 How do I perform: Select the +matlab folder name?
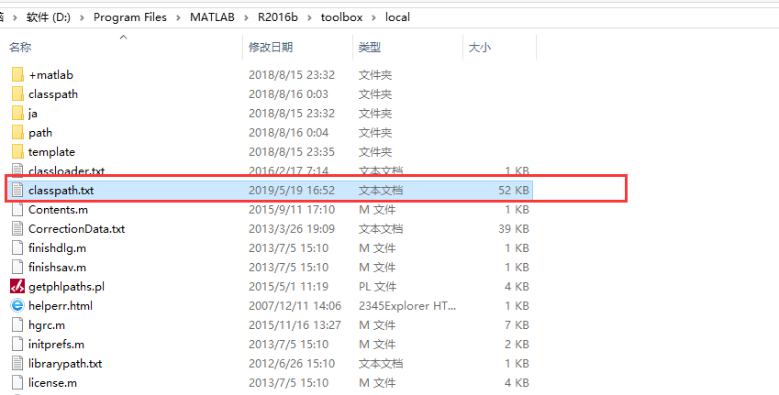pos(50,75)
